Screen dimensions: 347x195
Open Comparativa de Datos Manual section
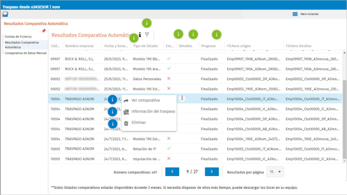(26, 53)
